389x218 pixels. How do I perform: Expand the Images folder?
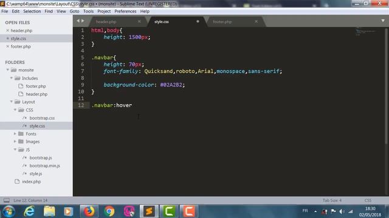tap(15, 141)
